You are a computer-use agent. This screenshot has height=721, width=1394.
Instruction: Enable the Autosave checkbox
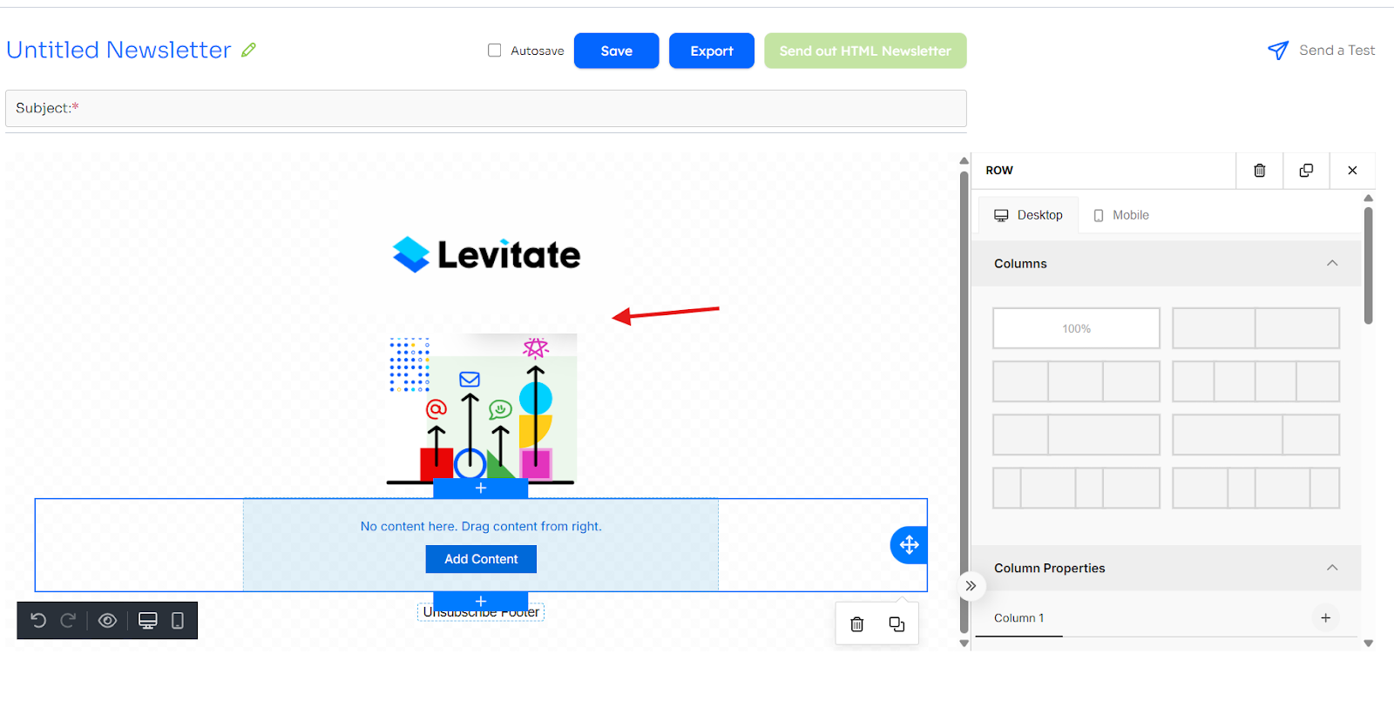[494, 51]
